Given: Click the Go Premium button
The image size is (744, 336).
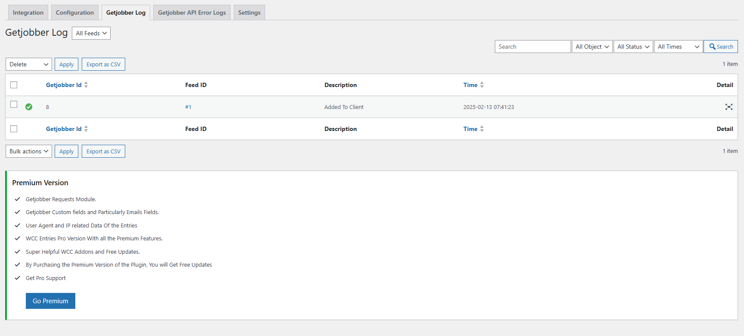Looking at the screenshot, I should pos(50,301).
